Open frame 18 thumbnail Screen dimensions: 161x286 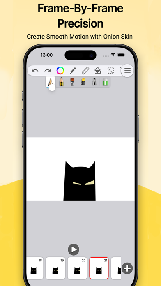[x=35, y=268]
